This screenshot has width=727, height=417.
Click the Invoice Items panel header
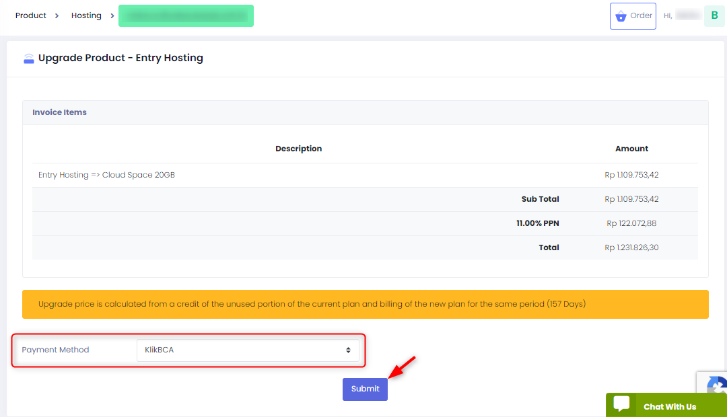coord(366,112)
